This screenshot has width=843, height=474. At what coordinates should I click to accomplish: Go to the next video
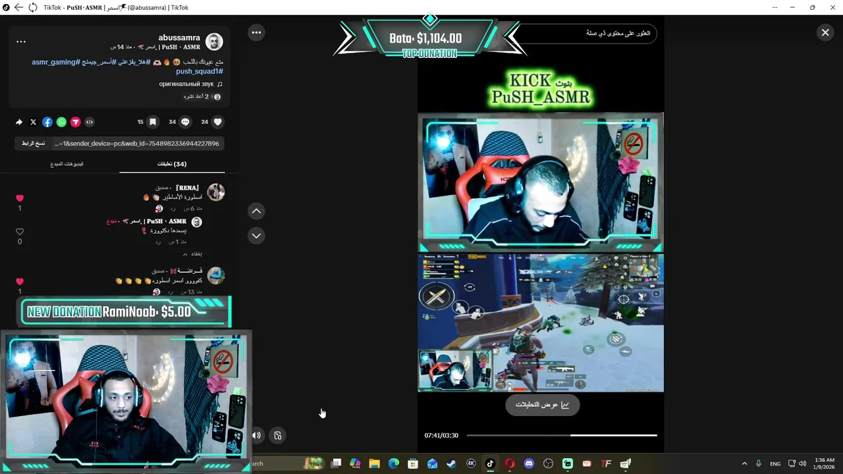coord(256,236)
